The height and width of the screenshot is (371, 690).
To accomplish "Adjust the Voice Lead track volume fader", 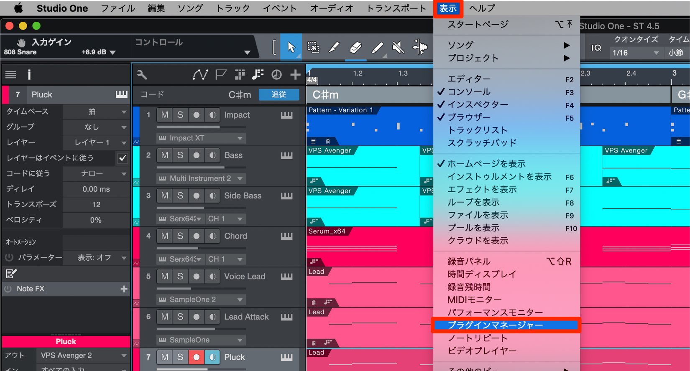I will 201,288.
